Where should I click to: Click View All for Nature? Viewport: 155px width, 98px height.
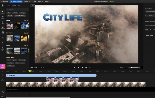coord(26,45)
